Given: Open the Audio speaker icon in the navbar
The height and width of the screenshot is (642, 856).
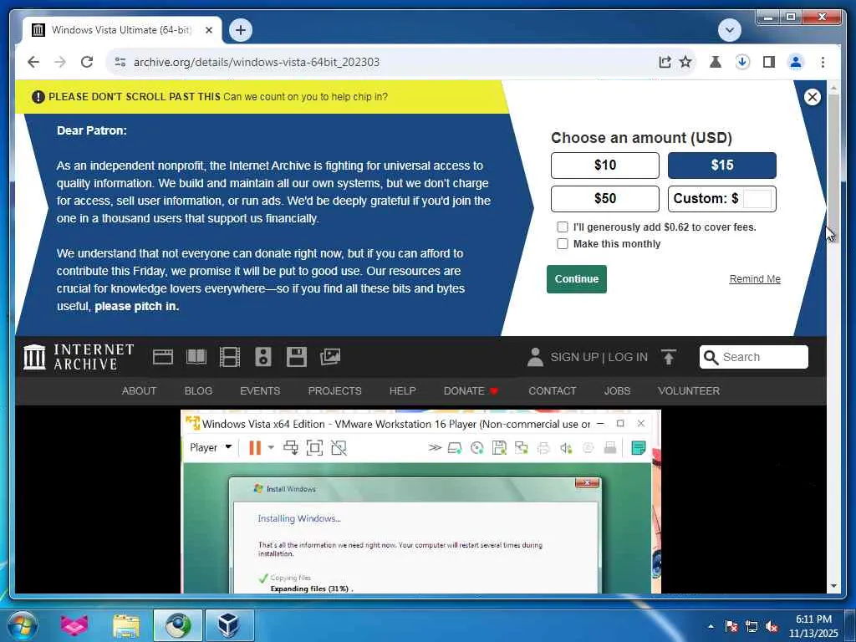Looking at the screenshot, I should coord(263,357).
